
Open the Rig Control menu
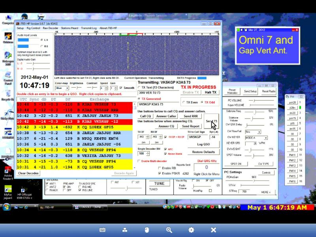click(33, 28)
